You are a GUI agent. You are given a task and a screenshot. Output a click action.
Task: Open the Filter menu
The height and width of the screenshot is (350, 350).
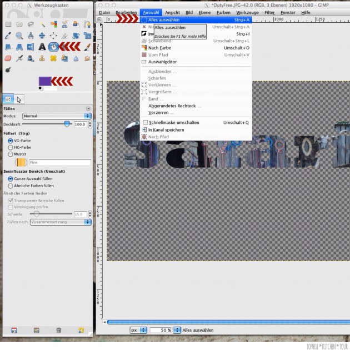[x=269, y=12]
